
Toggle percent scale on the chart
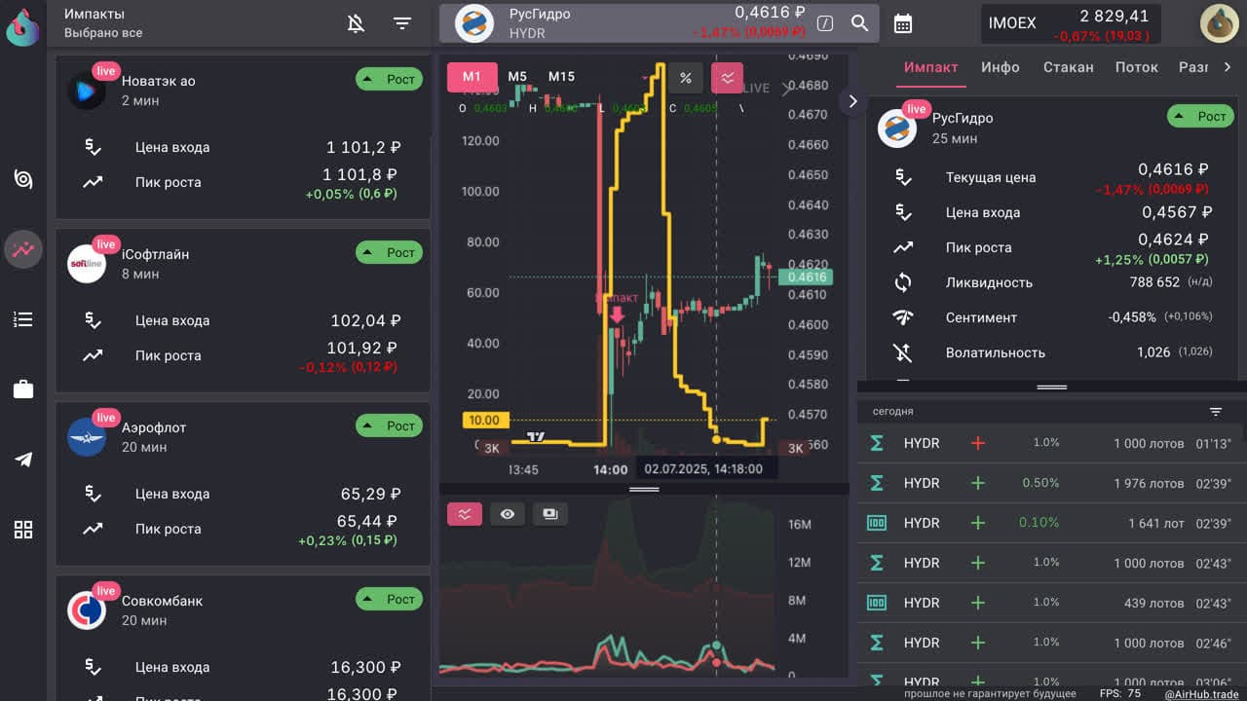coord(686,79)
